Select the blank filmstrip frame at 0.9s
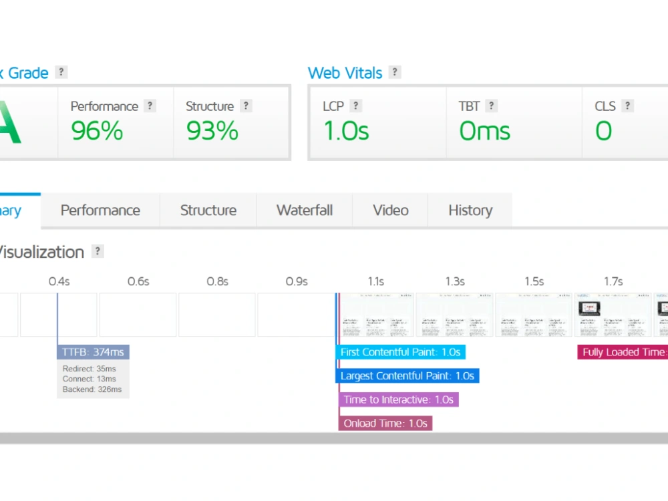The image size is (668, 501). pos(296,315)
